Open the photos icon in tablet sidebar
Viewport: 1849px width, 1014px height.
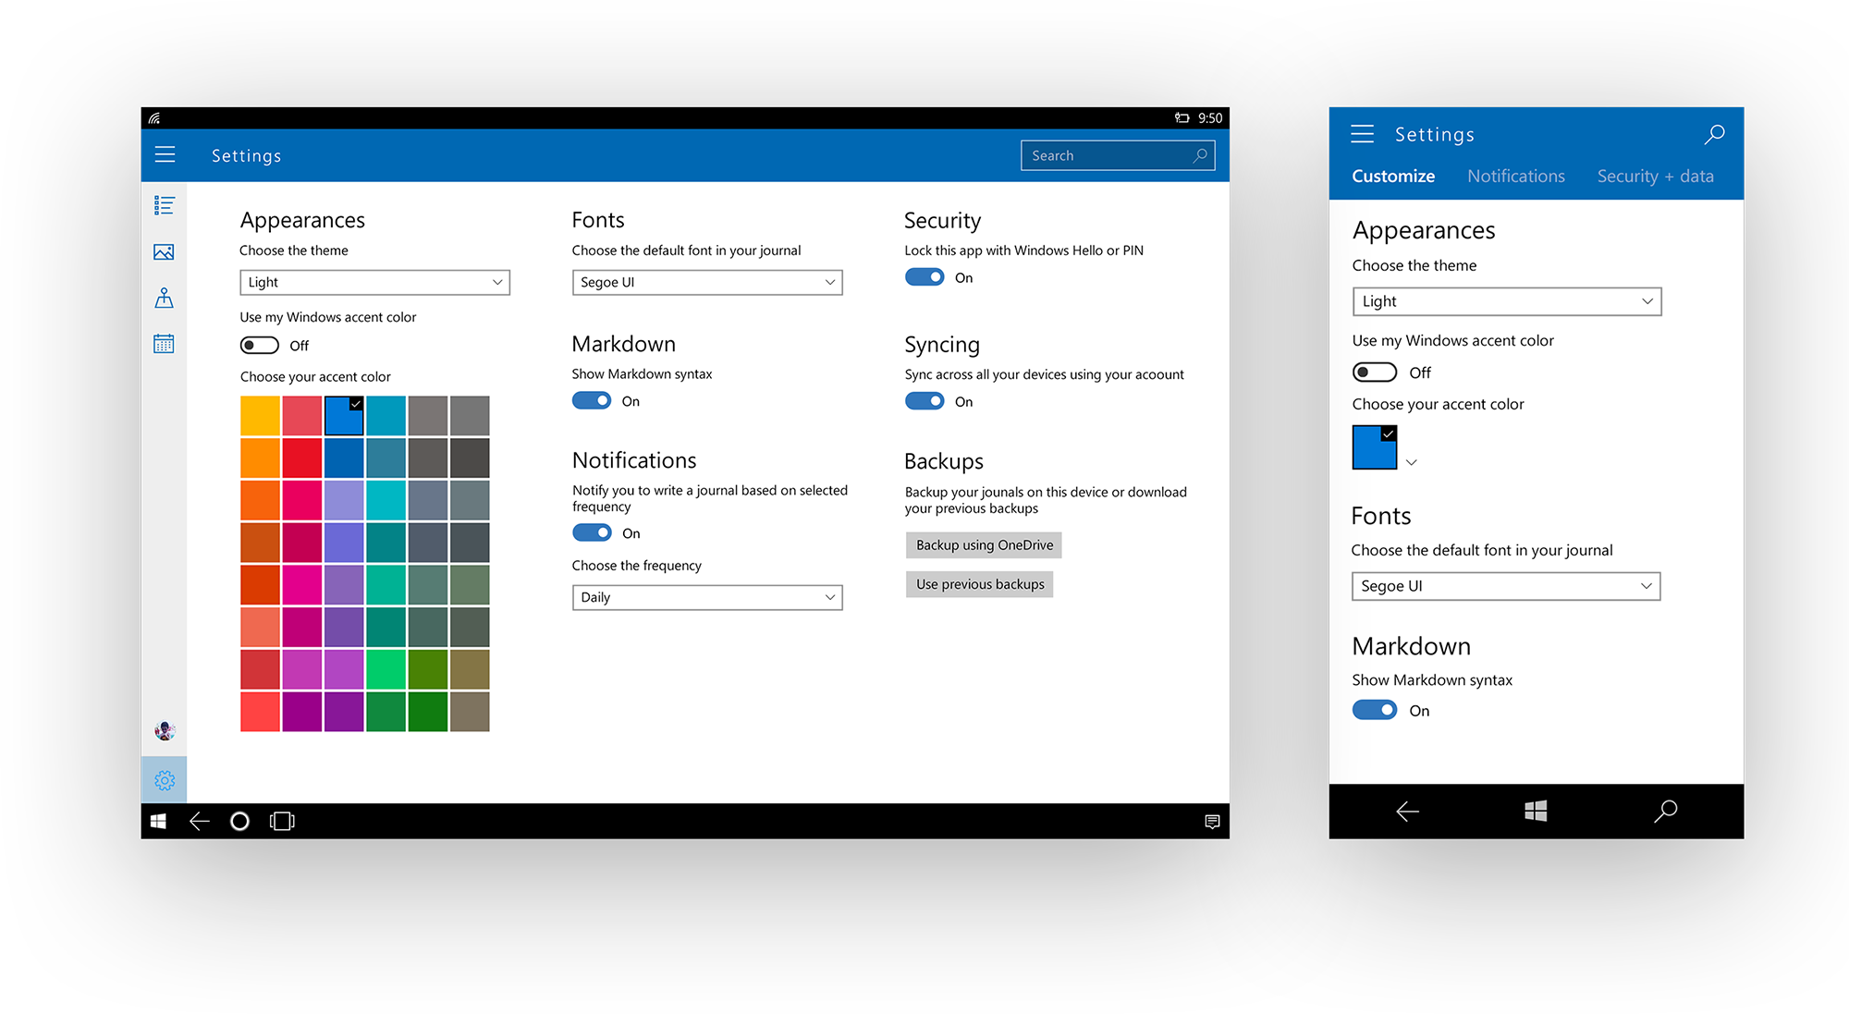tap(165, 251)
